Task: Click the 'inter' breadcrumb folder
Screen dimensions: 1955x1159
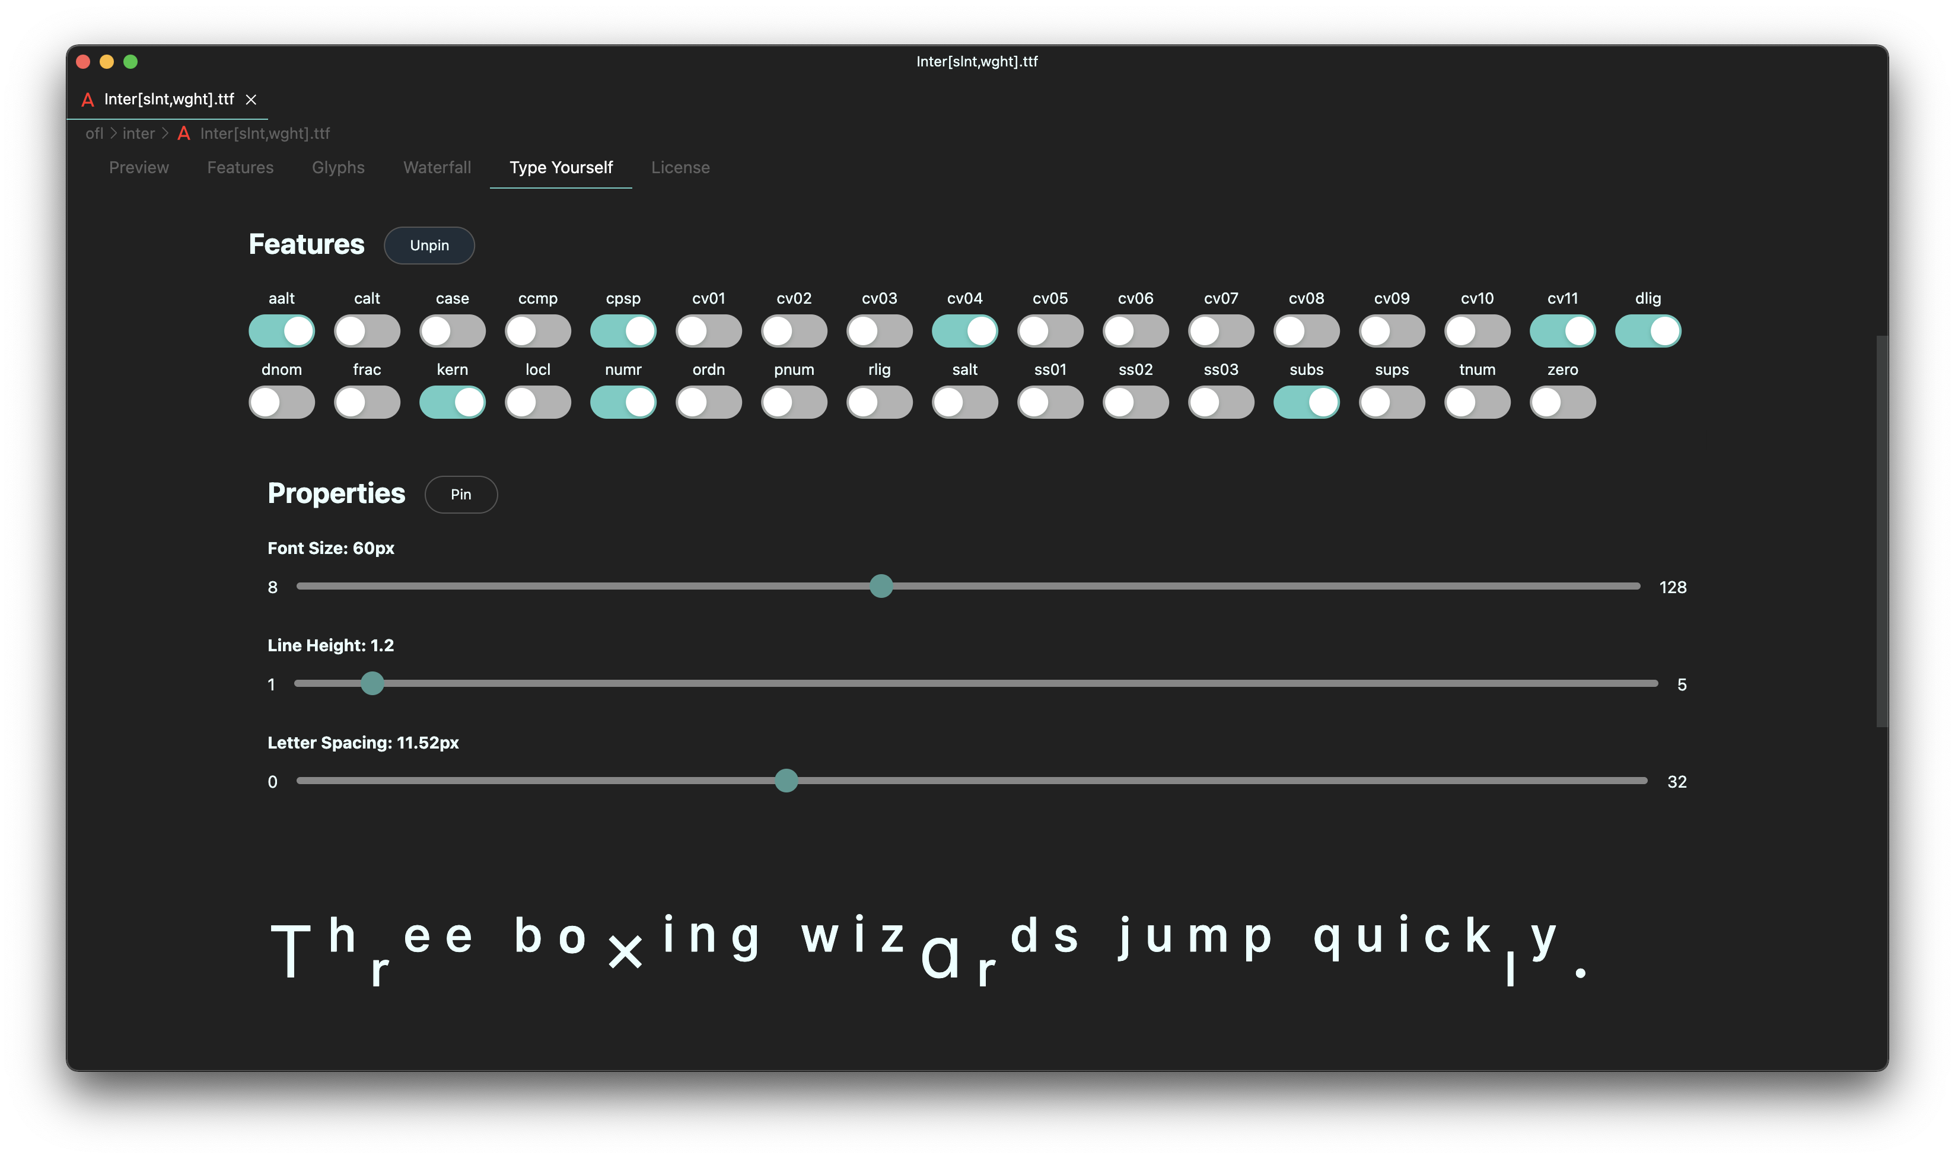Action: coord(138,133)
